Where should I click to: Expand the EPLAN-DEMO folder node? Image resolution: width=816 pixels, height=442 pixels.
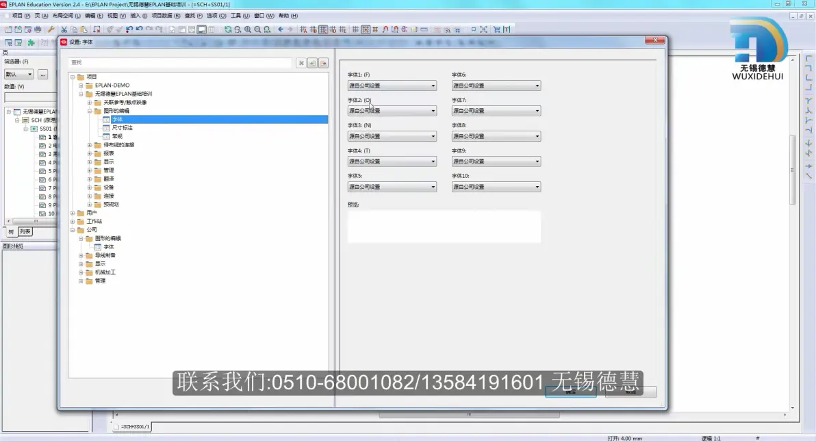point(81,86)
